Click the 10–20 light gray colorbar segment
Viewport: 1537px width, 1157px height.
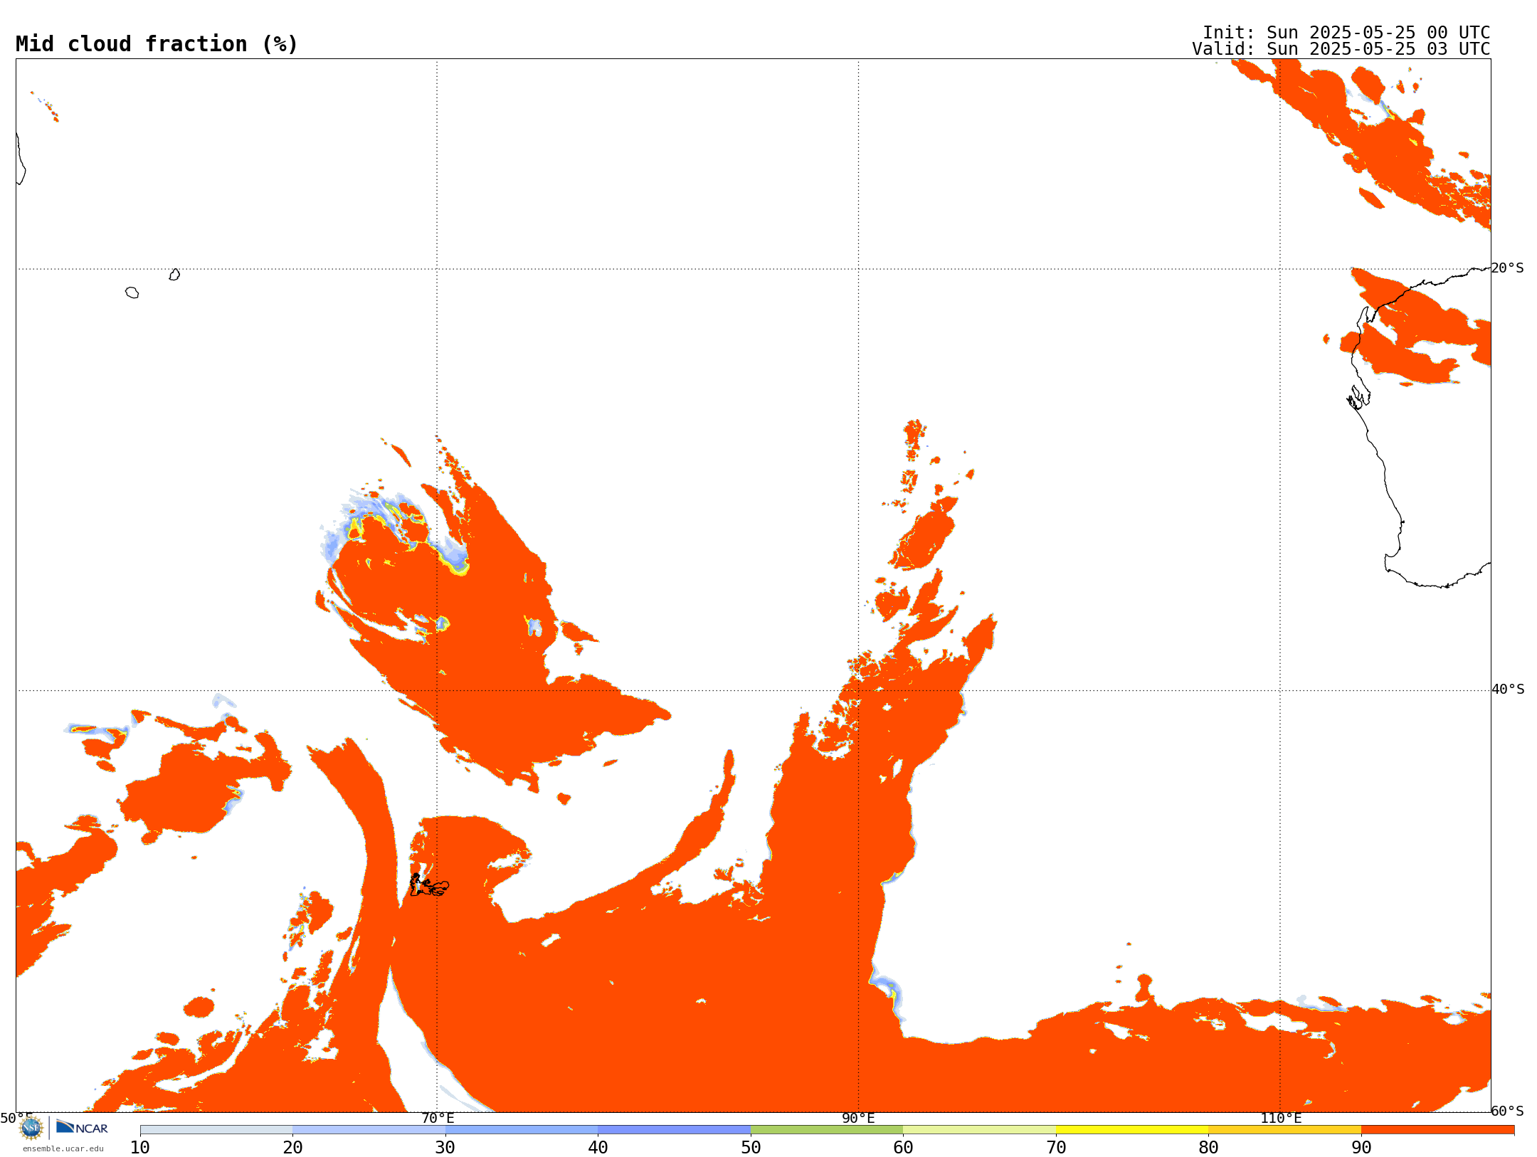click(216, 1130)
